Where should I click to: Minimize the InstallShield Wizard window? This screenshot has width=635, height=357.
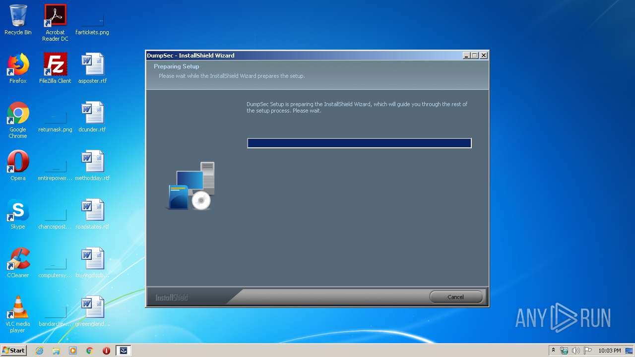(466, 56)
